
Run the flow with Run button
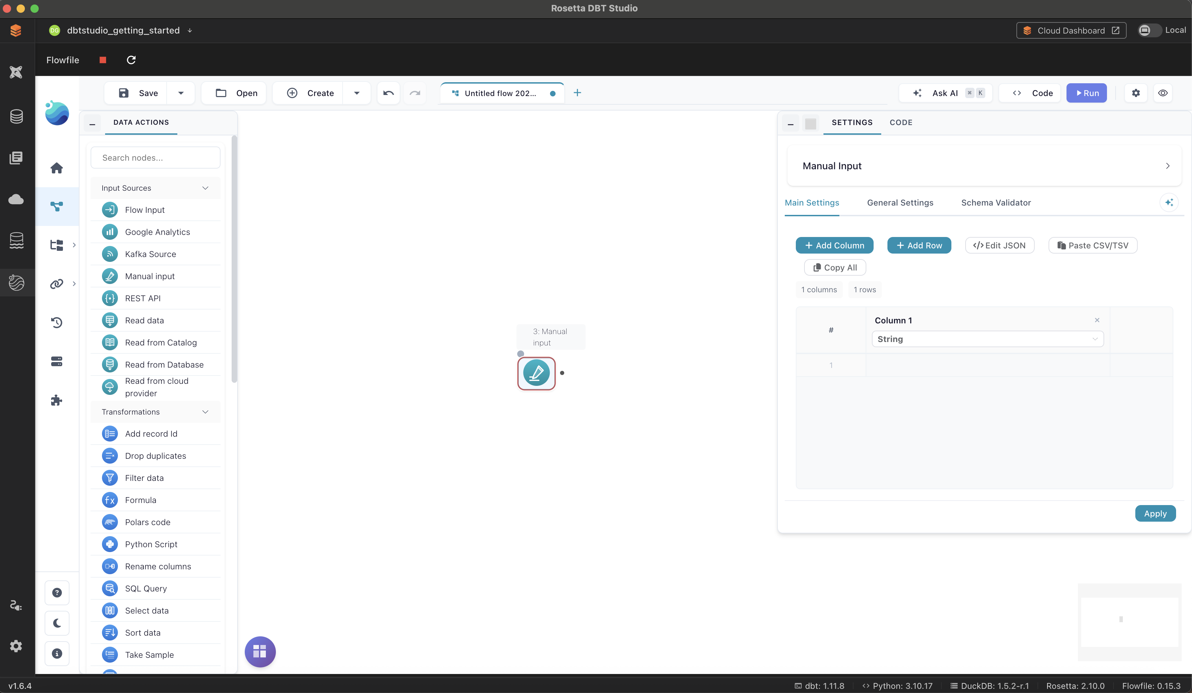coord(1087,93)
